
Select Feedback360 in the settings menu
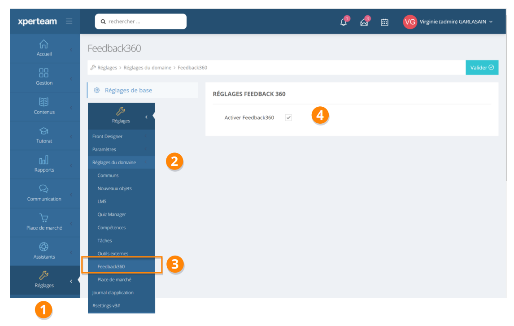(x=111, y=266)
